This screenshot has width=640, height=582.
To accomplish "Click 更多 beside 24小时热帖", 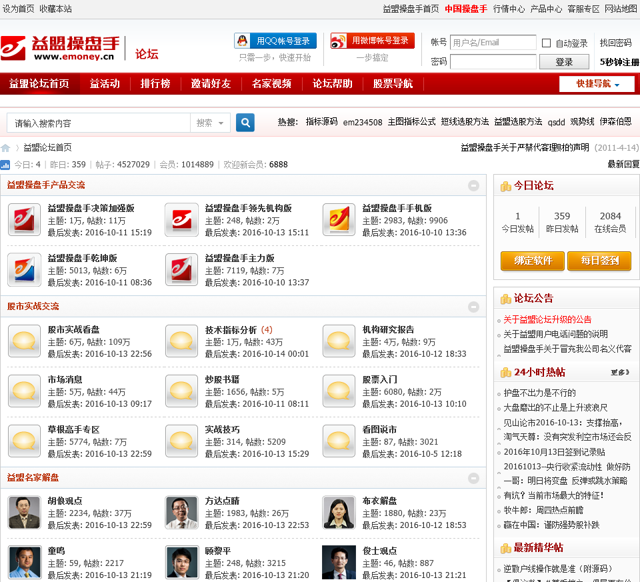I will 620,372.
